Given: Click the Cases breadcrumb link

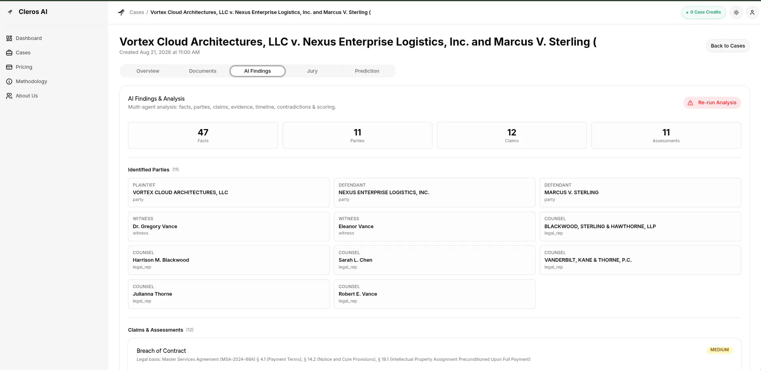Looking at the screenshot, I should coord(137,12).
